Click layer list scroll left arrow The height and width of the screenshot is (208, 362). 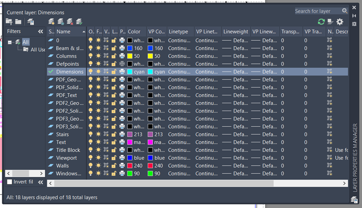point(51,183)
